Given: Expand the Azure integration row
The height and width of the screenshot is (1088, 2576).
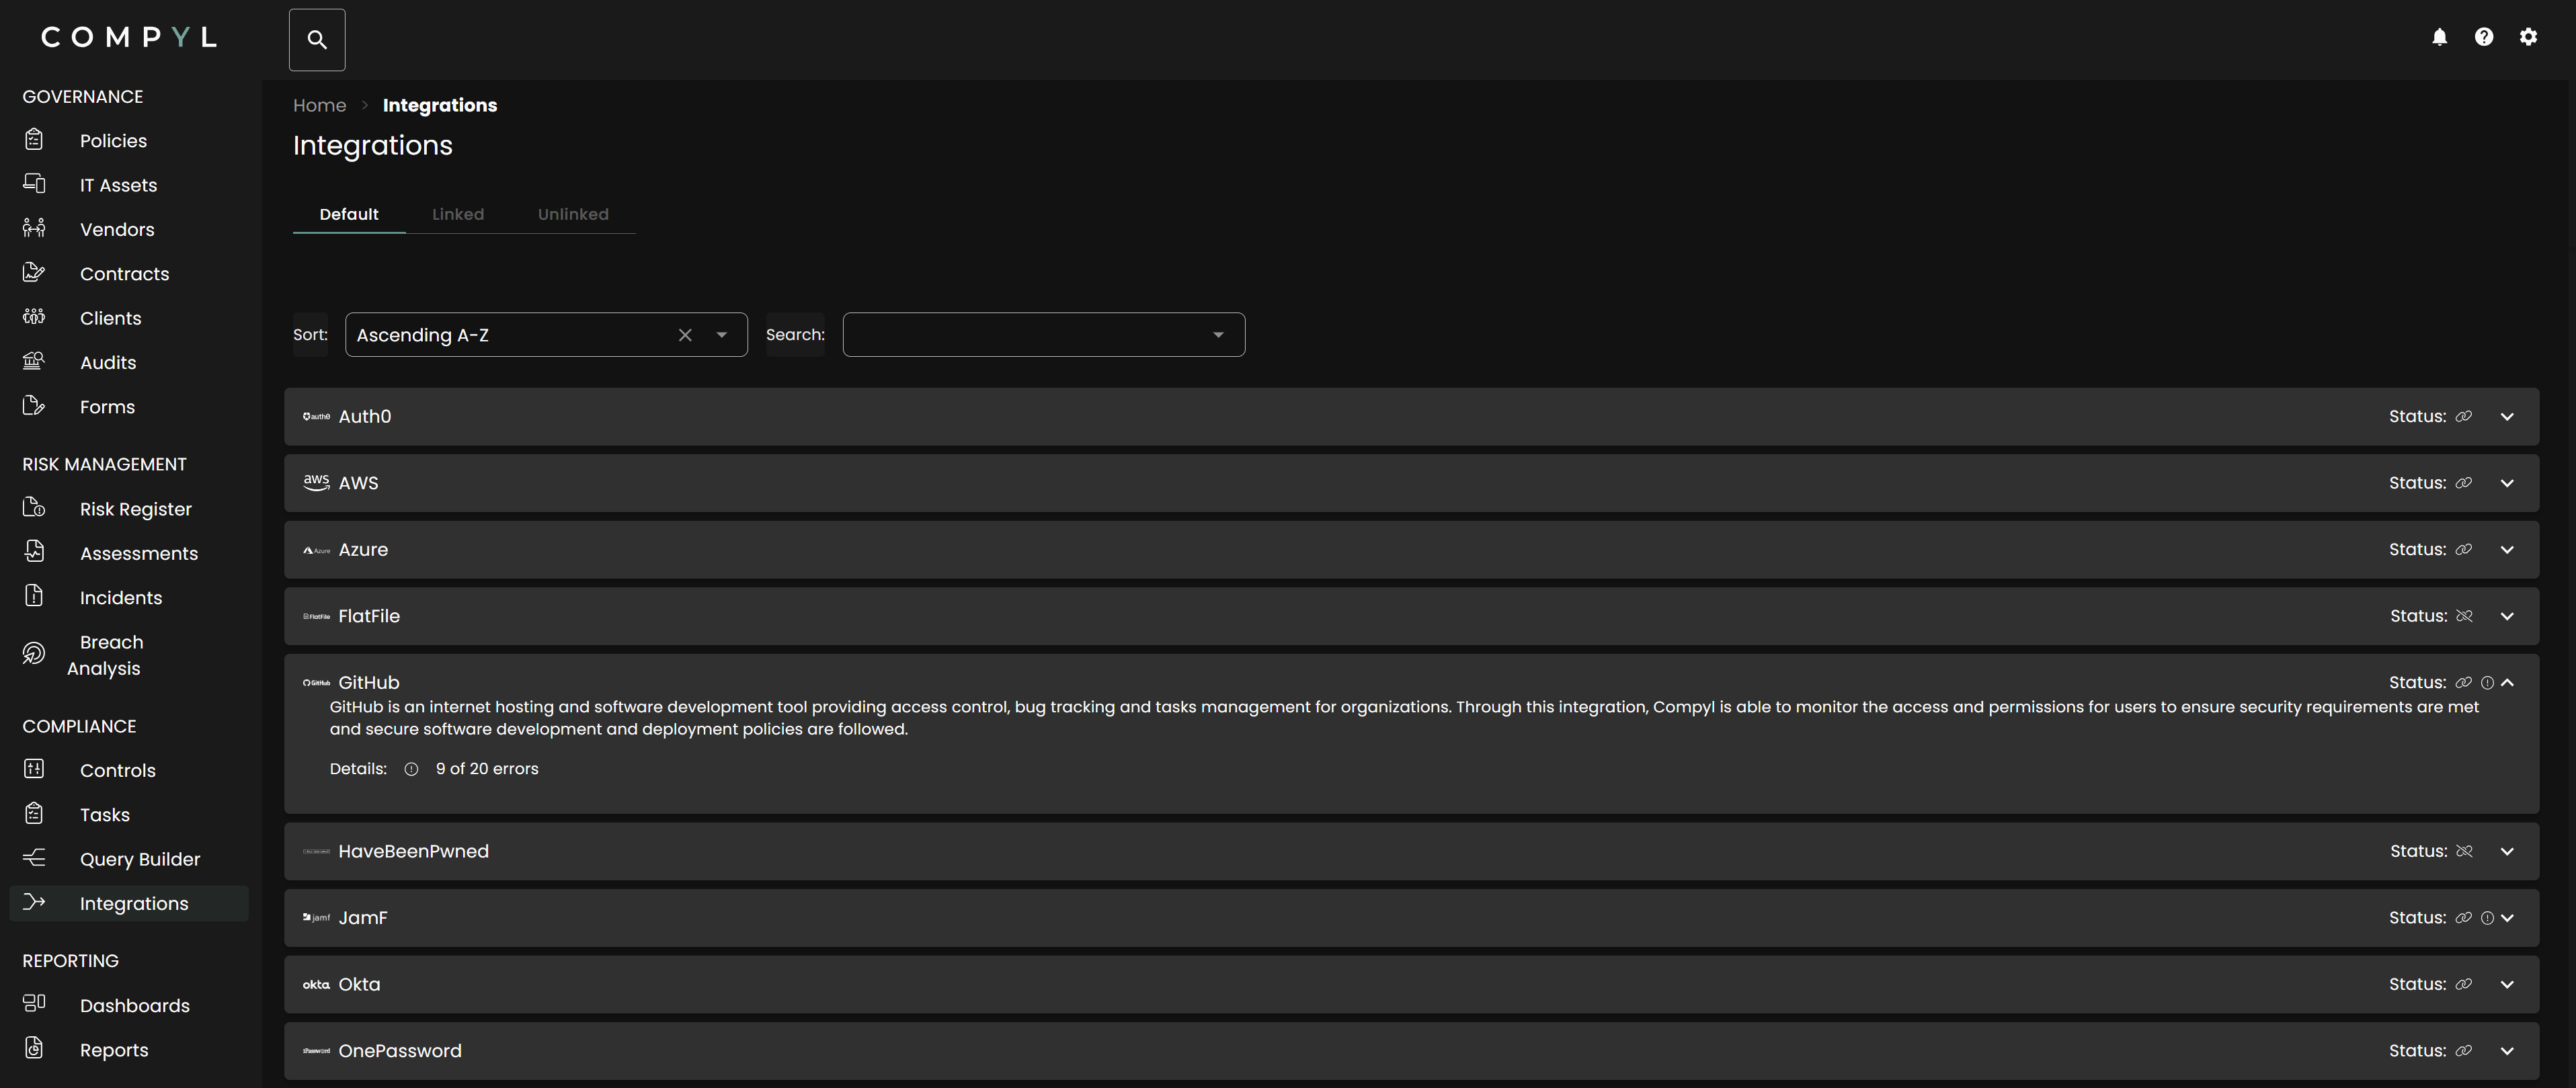Looking at the screenshot, I should pyautogui.click(x=2507, y=550).
